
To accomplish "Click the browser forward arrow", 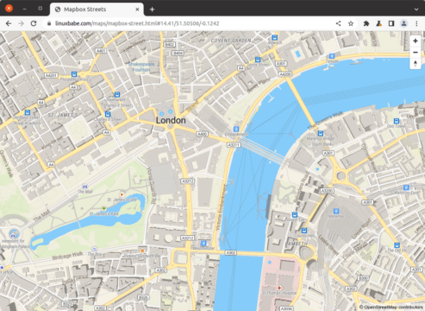I will point(21,23).
